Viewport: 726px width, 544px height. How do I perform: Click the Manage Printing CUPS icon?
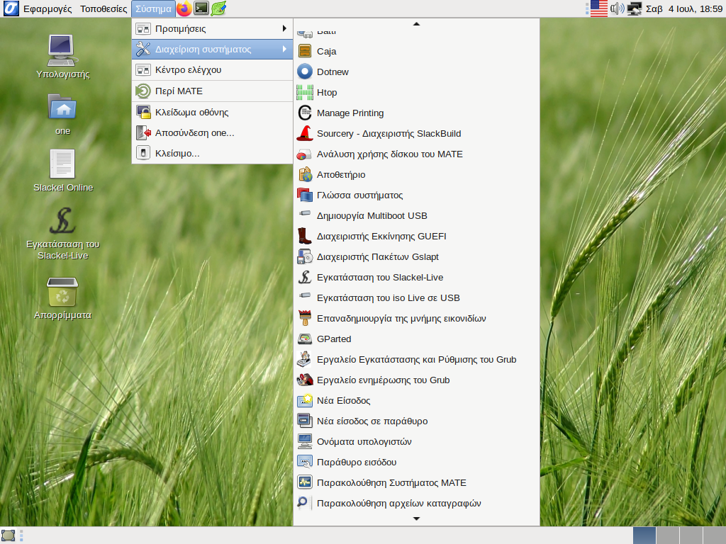click(305, 113)
